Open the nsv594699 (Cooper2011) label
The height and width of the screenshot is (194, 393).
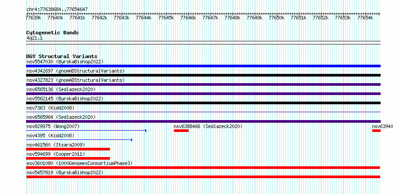[x=56, y=154]
